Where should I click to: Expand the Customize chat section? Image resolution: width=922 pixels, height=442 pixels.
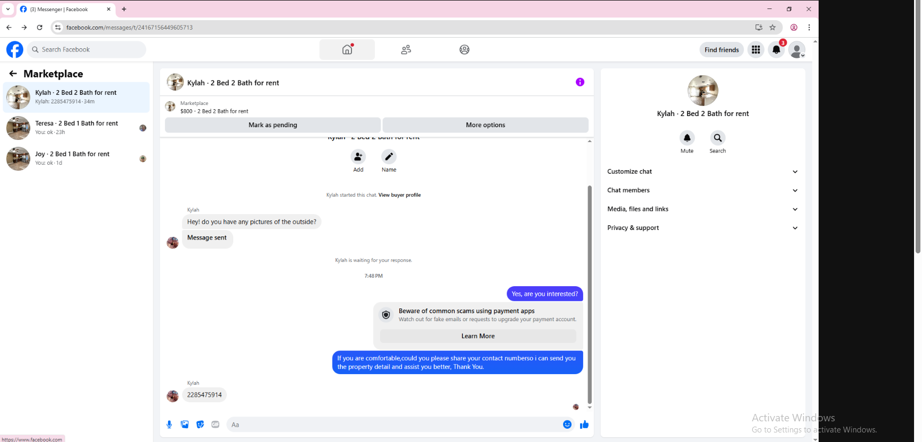pyautogui.click(x=703, y=172)
